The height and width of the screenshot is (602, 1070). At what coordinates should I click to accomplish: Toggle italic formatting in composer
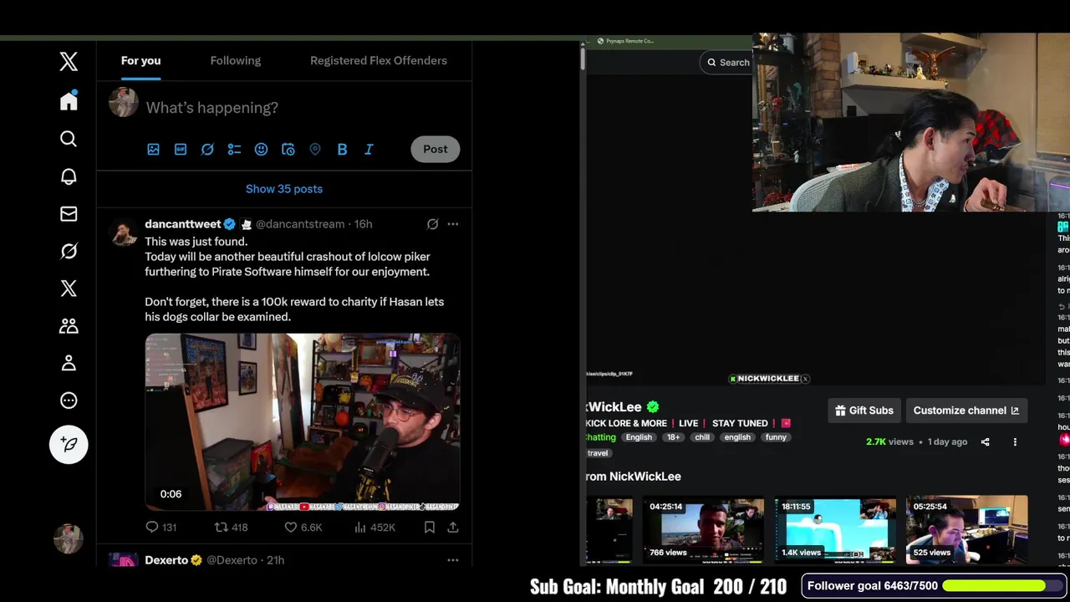[369, 149]
